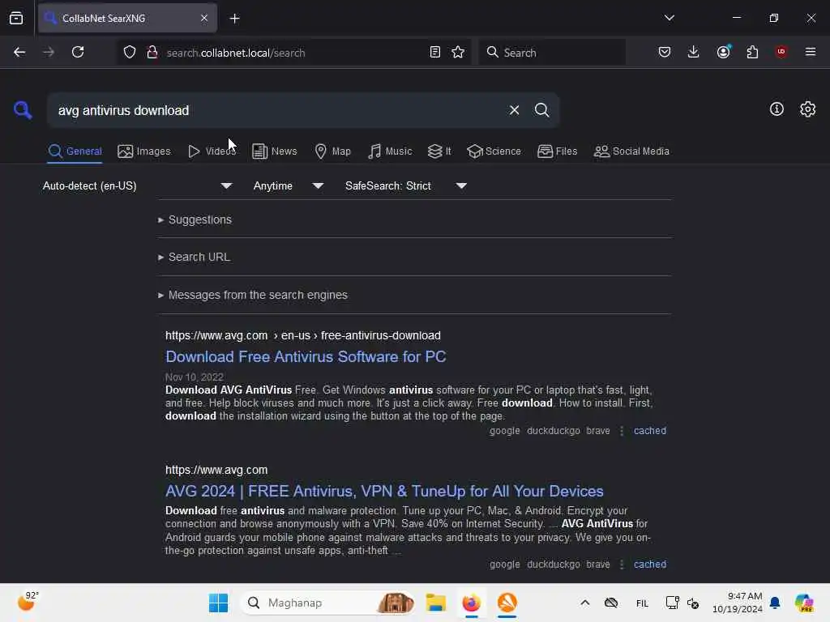The height and width of the screenshot is (622, 830).
Task: Click the avg.com free-antivirus-download URL
Action: (303, 335)
